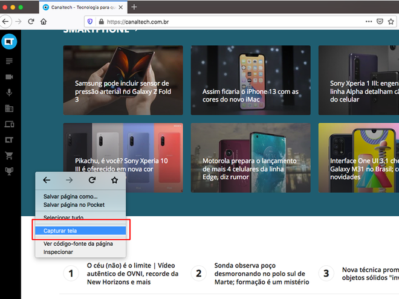Screen dimensions: 399x299
Task: Open tracking protection shield icon
Action: click(x=90, y=22)
